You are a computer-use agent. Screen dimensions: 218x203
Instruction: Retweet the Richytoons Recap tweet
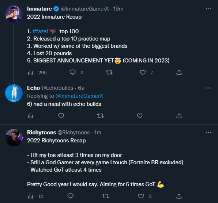pyautogui.click(x=106, y=196)
